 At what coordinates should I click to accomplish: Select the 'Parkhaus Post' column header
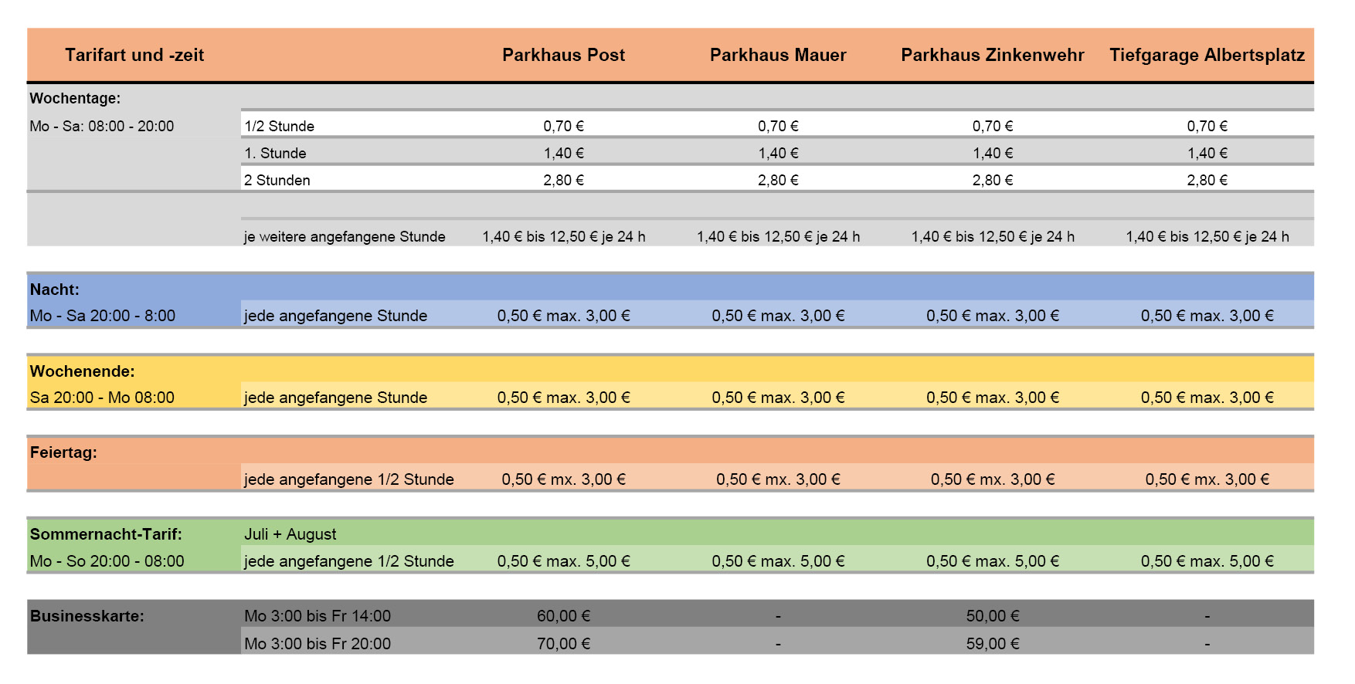coord(564,55)
